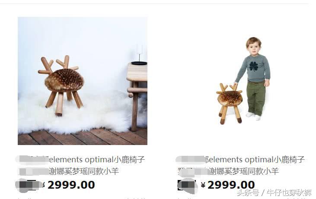Select the right 2999.00 price figure
The height and width of the screenshot is (199, 316).
click(231, 185)
